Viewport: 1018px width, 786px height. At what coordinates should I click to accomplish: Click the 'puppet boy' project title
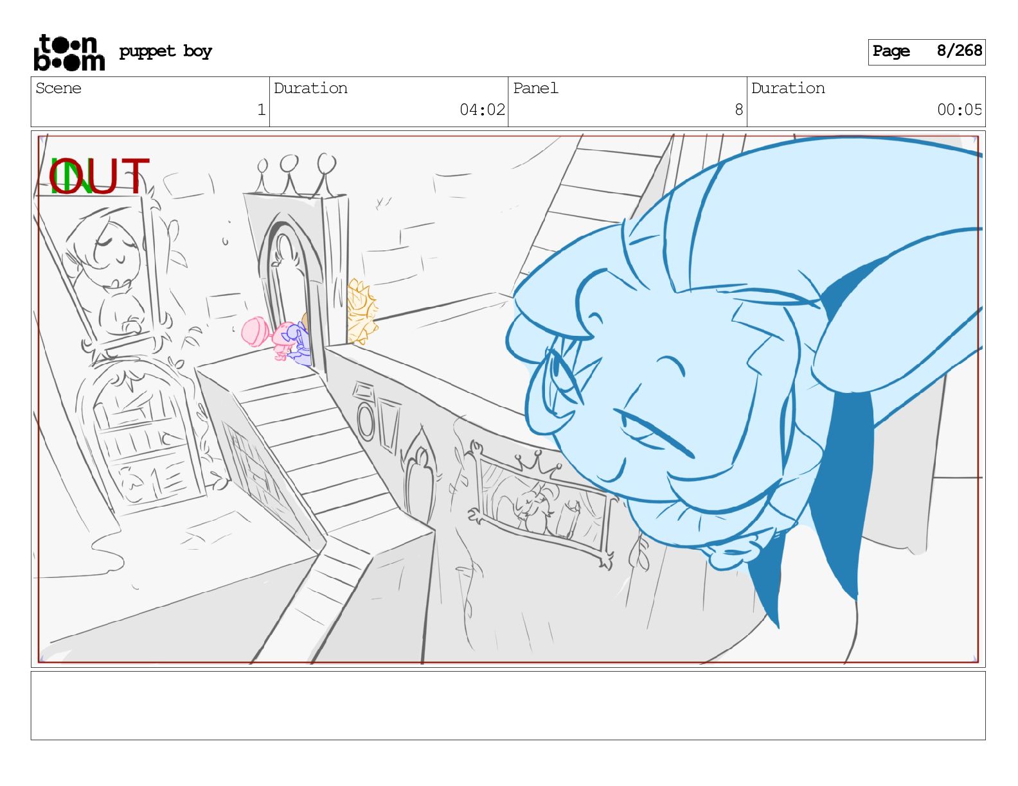pyautogui.click(x=165, y=51)
